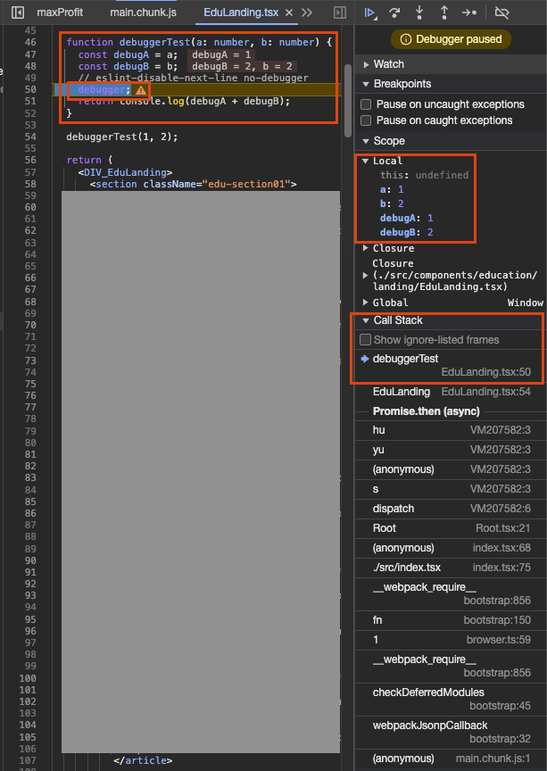547x771 pixels.
Task: Toggle the file navigator sidebar icon
Action: click(x=18, y=12)
